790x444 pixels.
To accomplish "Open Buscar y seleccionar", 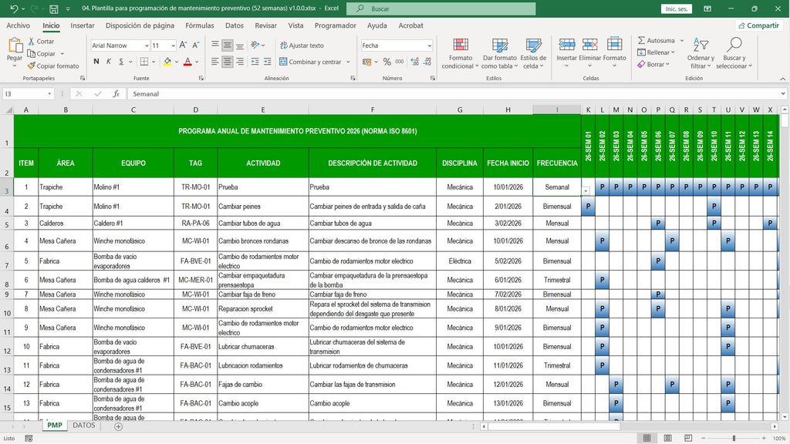I will click(734, 53).
